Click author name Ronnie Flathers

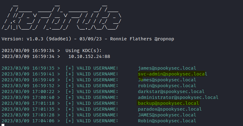(131, 39)
